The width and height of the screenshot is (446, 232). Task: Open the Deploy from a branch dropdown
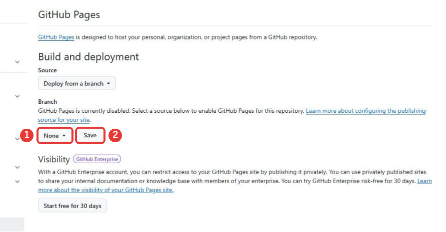[77, 83]
